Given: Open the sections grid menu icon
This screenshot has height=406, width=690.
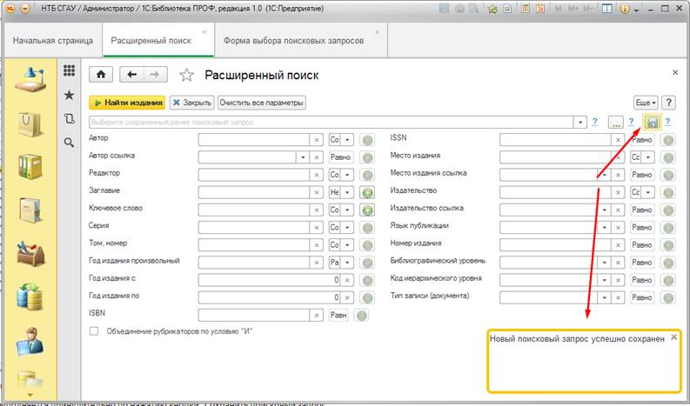Looking at the screenshot, I should pos(69,71).
